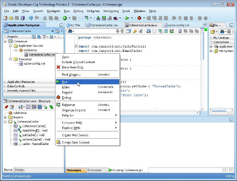Image resolution: width=237 pixels, height=181 pixels.
Task: Click the Debug bug icon in main toolbar
Action: (x=139, y=18)
